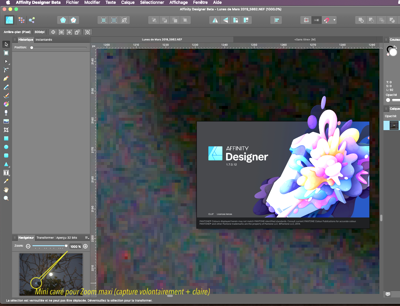Zoom out with minus button
The image size is (400, 306).
point(28,246)
